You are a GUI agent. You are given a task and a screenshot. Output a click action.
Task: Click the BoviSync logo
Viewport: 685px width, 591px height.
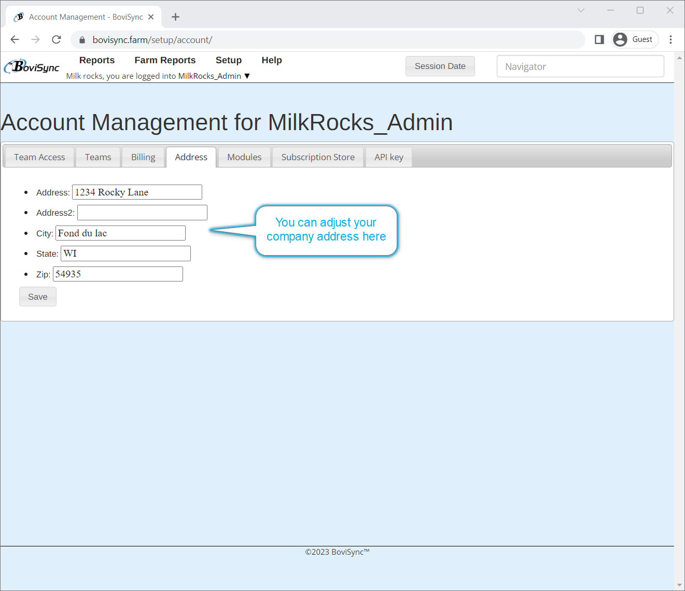(x=32, y=67)
